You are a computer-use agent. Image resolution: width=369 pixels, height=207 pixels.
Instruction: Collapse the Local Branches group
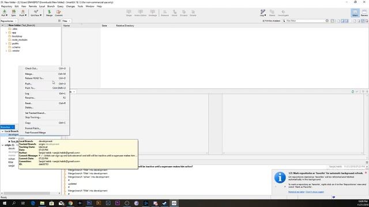[x=2, y=132]
